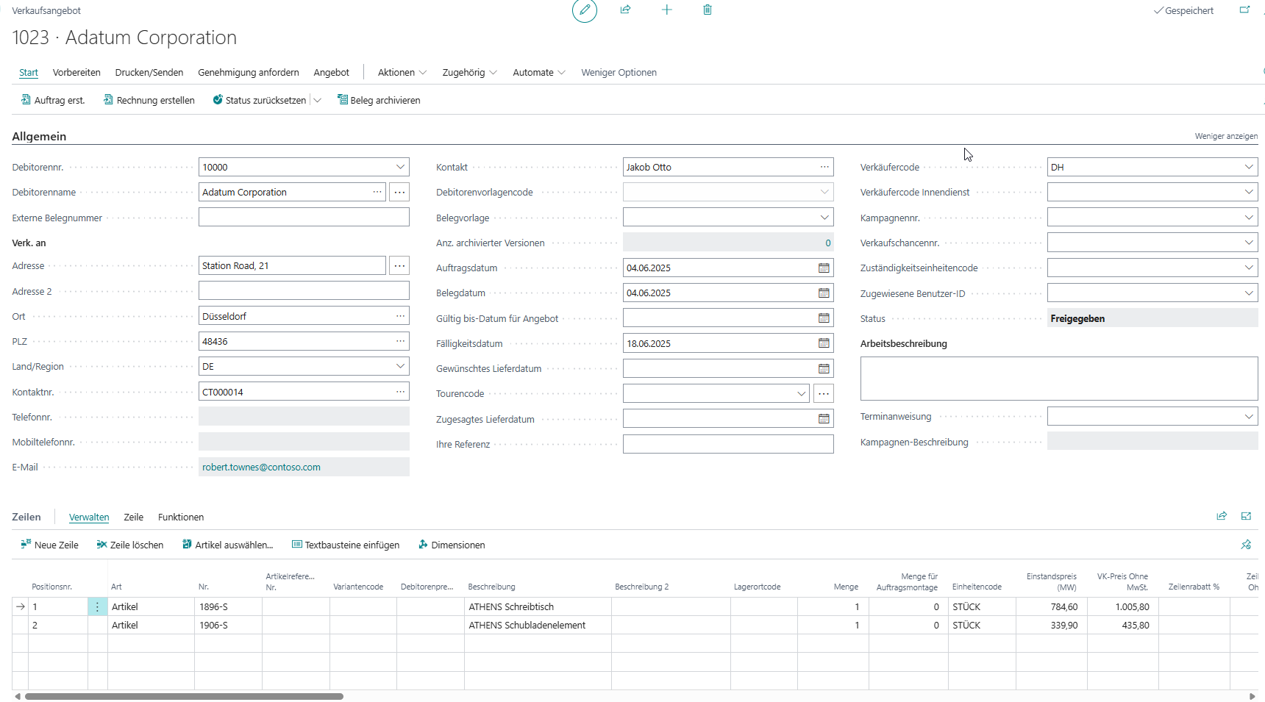Open calendar for Zugesagtes Lieferdatum
This screenshot has height=702, width=1265.
[x=824, y=419]
